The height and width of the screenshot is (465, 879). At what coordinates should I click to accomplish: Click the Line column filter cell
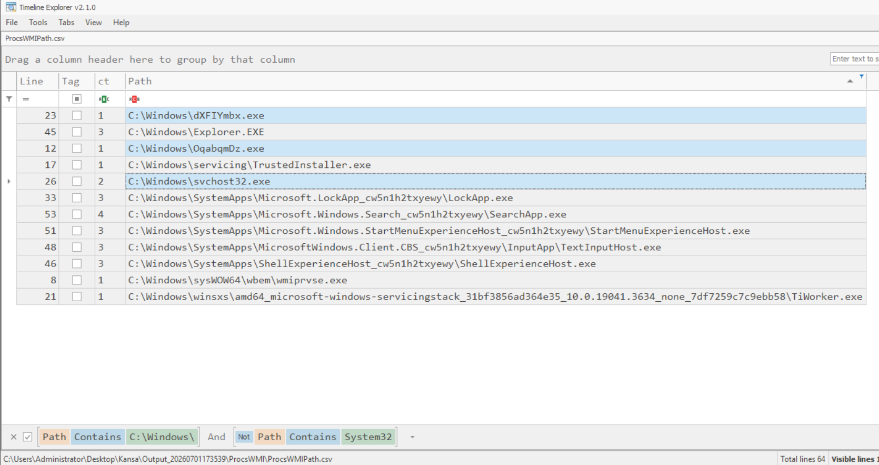[x=37, y=99]
